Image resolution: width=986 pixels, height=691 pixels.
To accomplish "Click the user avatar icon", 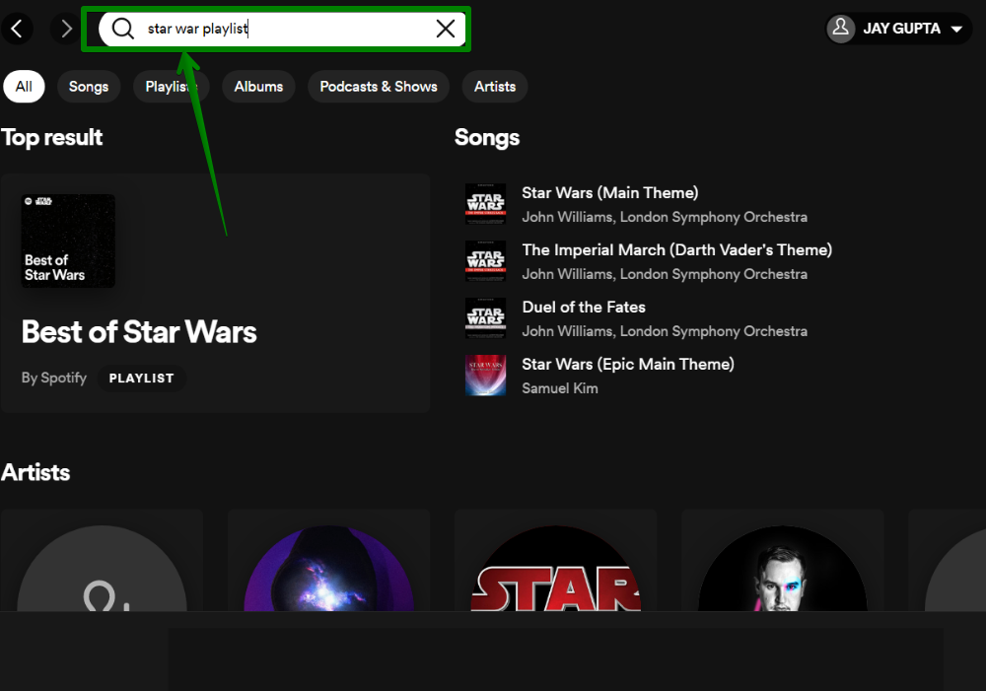I will coord(841,29).
